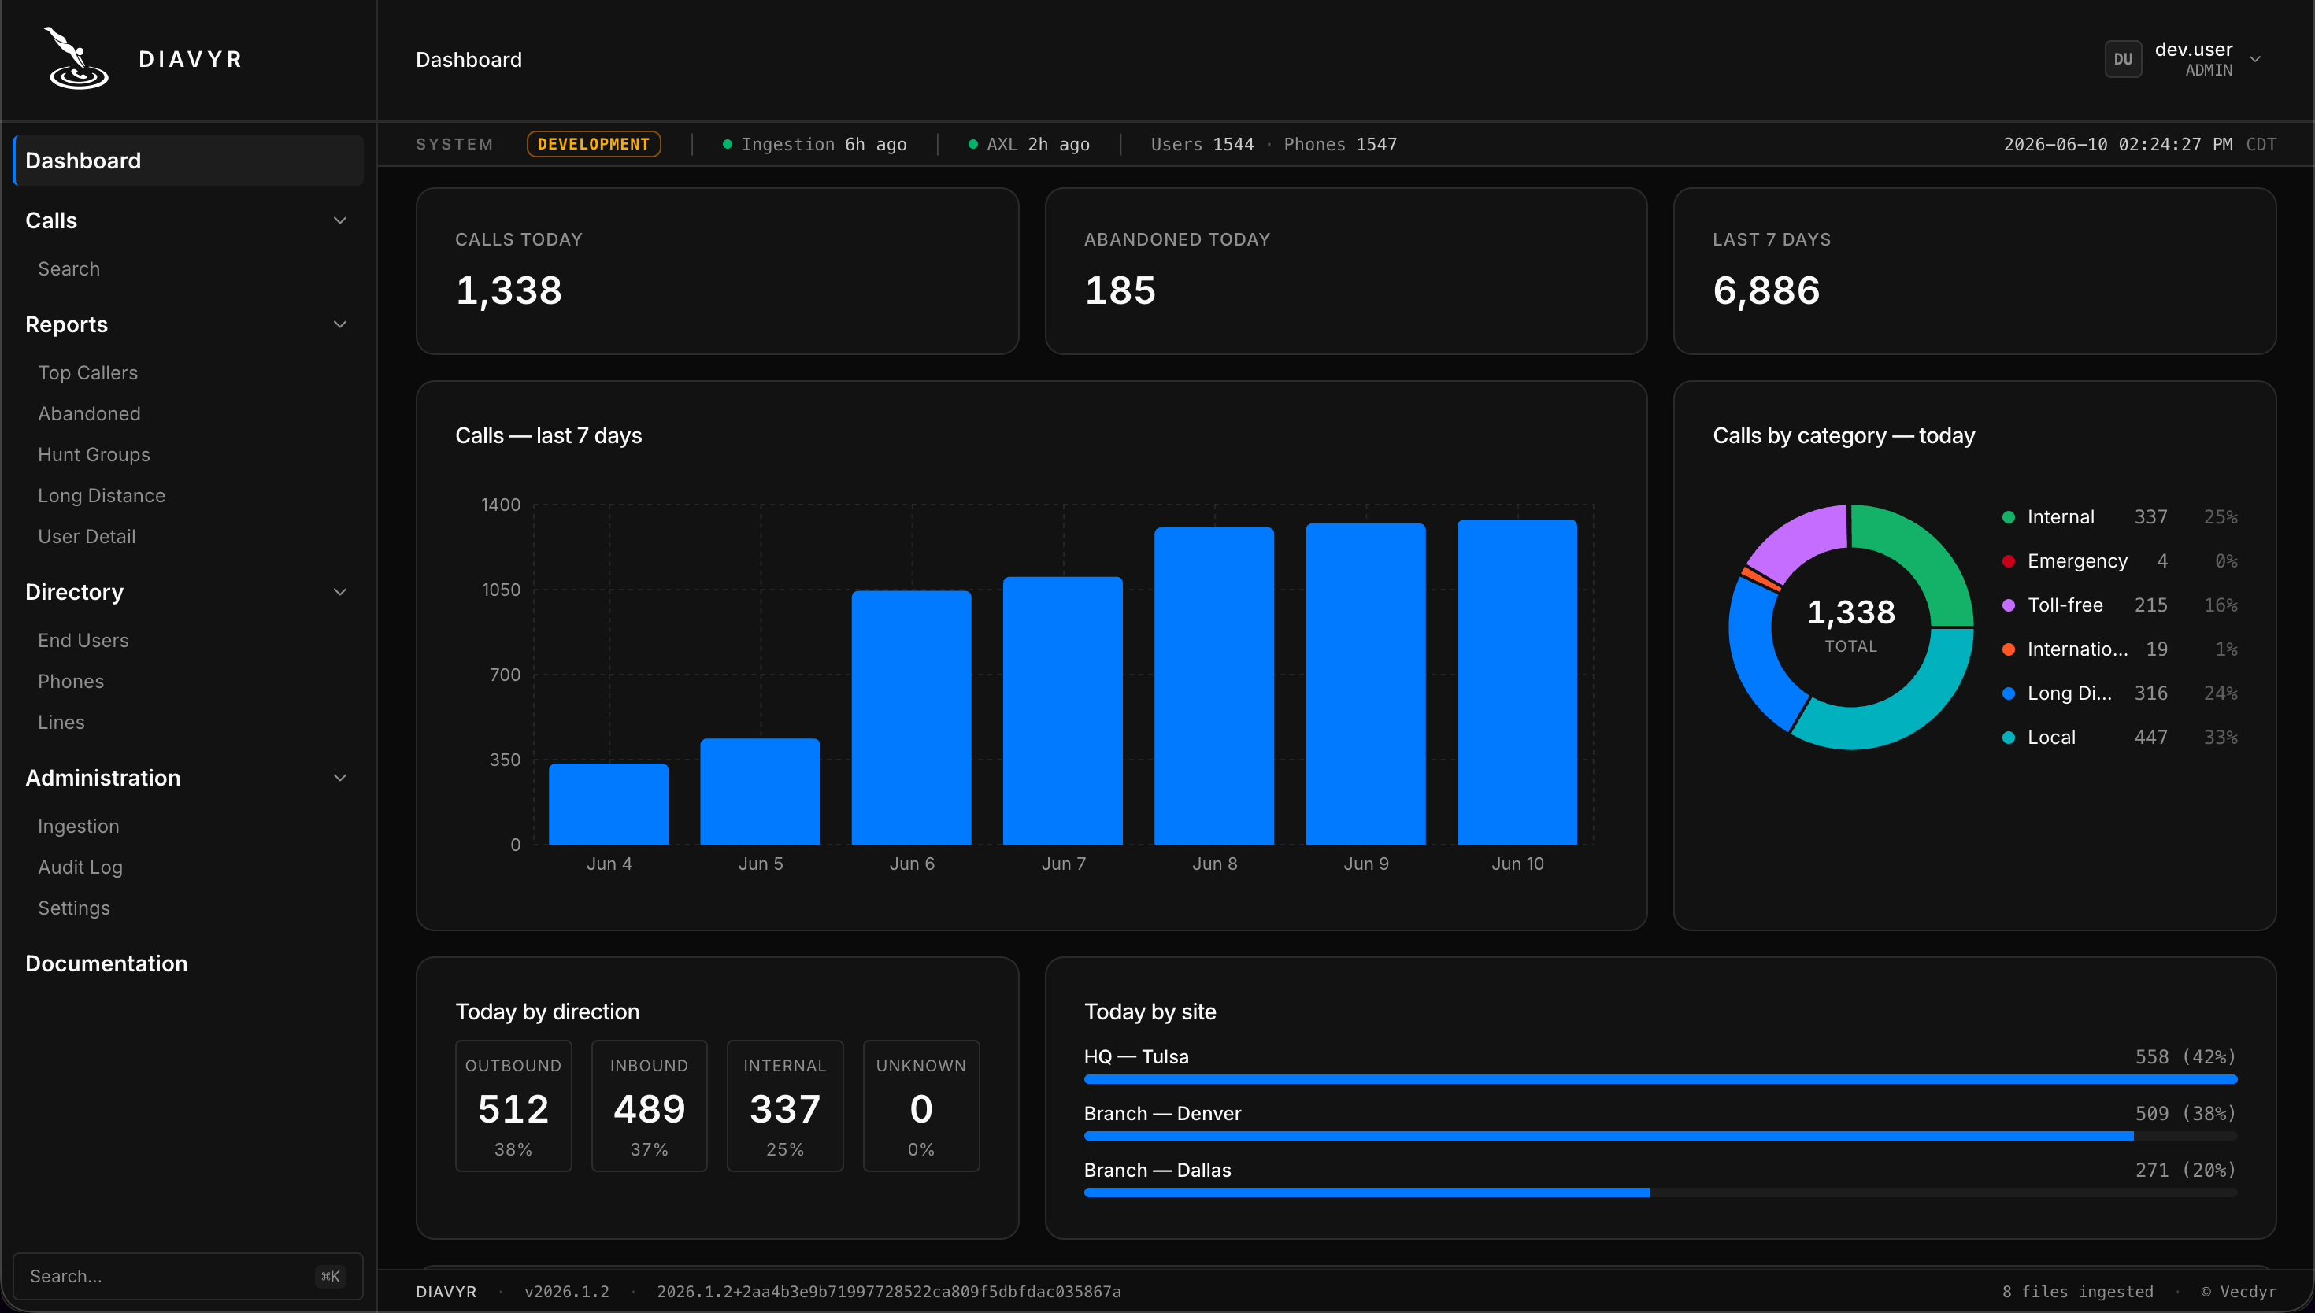Click the Branch — Dallas progress bar
Image resolution: width=2315 pixels, height=1313 pixels.
click(x=1661, y=1193)
